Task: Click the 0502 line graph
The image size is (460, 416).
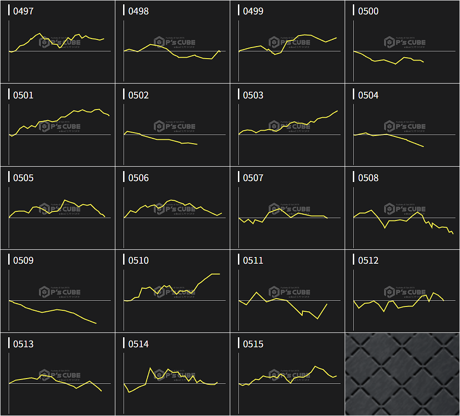Action: click(x=173, y=125)
